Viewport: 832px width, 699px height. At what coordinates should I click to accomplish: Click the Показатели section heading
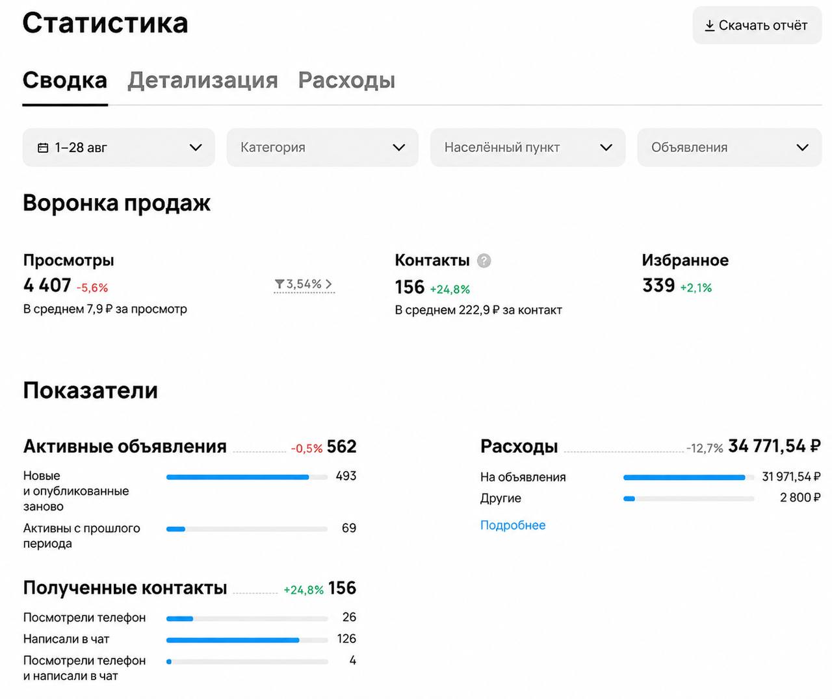coord(90,390)
